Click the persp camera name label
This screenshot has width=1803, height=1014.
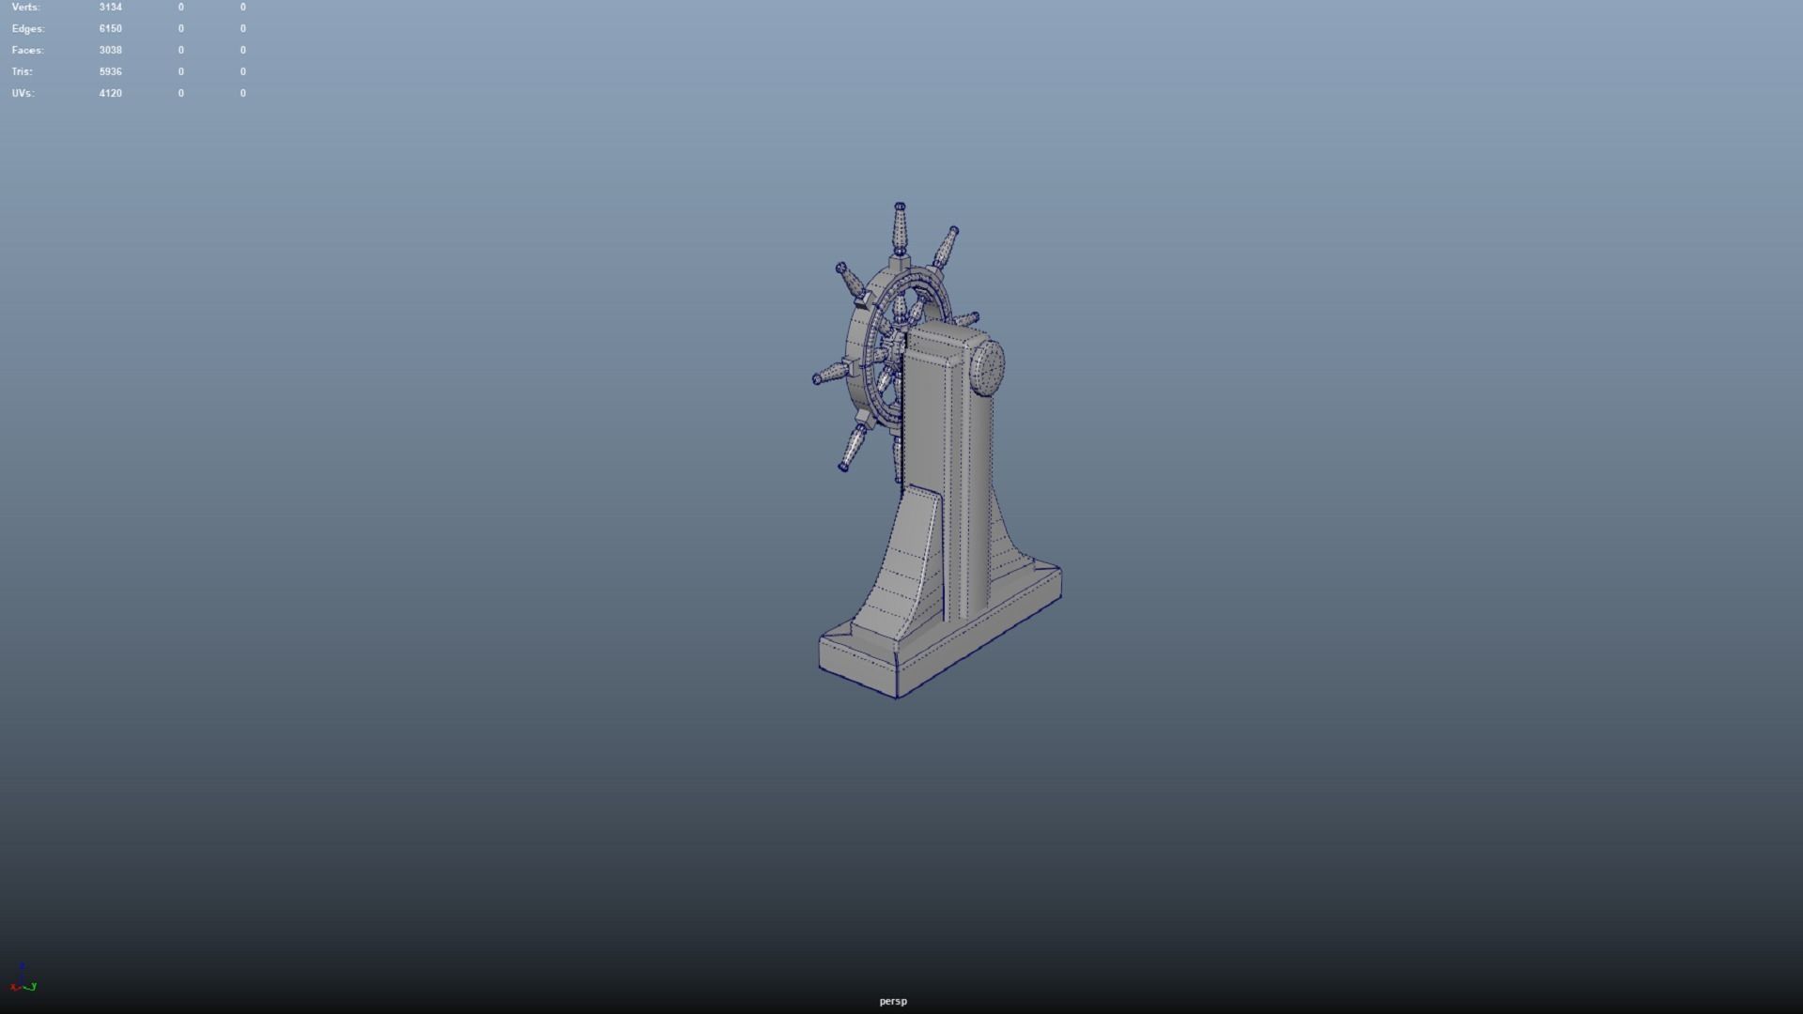[893, 1001]
